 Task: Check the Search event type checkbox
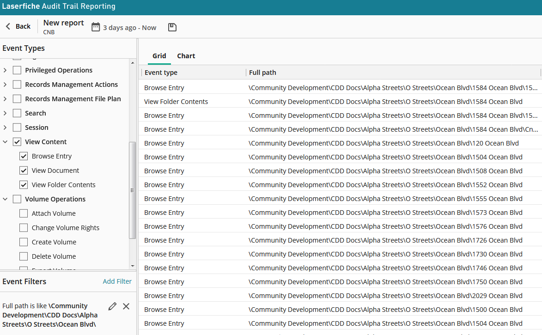click(17, 113)
